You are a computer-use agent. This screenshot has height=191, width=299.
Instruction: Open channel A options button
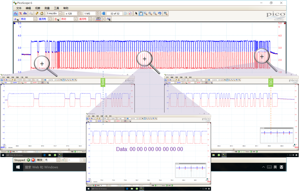point(16,19)
